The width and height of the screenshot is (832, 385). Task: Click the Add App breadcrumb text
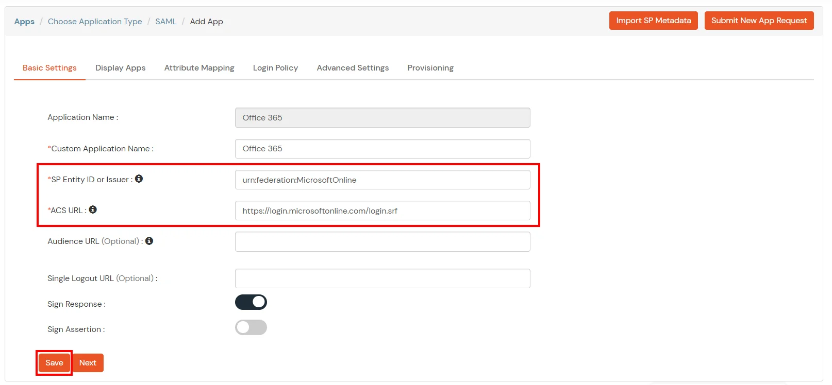[x=206, y=22]
